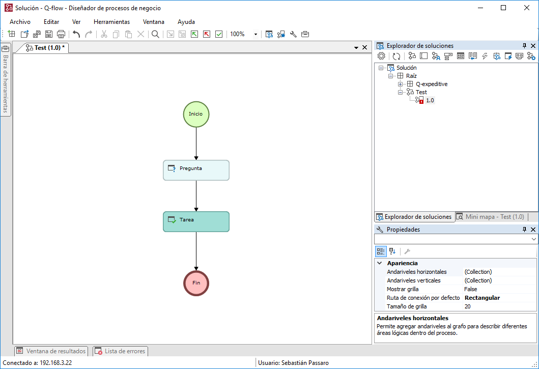Click the green checkmark validate icon
This screenshot has width=539, height=369.
pos(219,34)
